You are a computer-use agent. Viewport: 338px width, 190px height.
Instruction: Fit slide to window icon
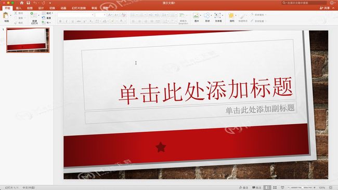[331, 187]
